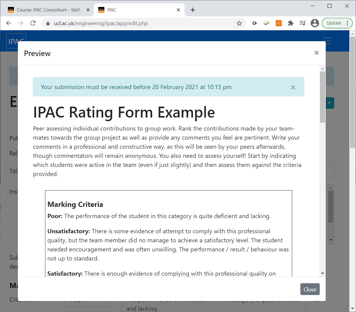
Task: Click the Preview dialog title
Action: 37,53
